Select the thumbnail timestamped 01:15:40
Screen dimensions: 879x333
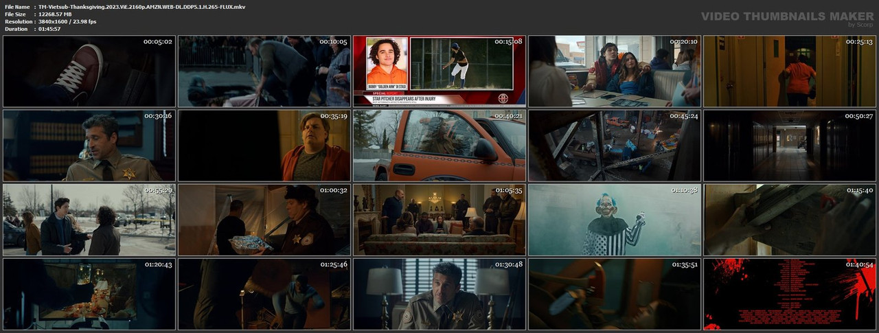790,219
